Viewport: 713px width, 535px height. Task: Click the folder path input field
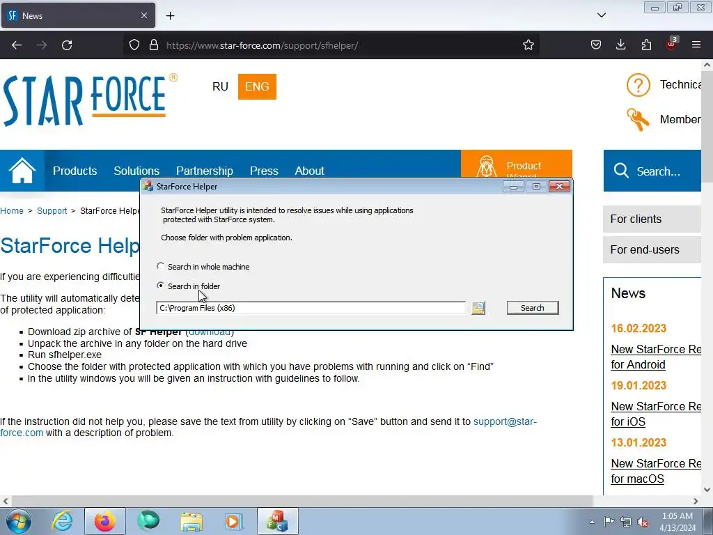[311, 308]
